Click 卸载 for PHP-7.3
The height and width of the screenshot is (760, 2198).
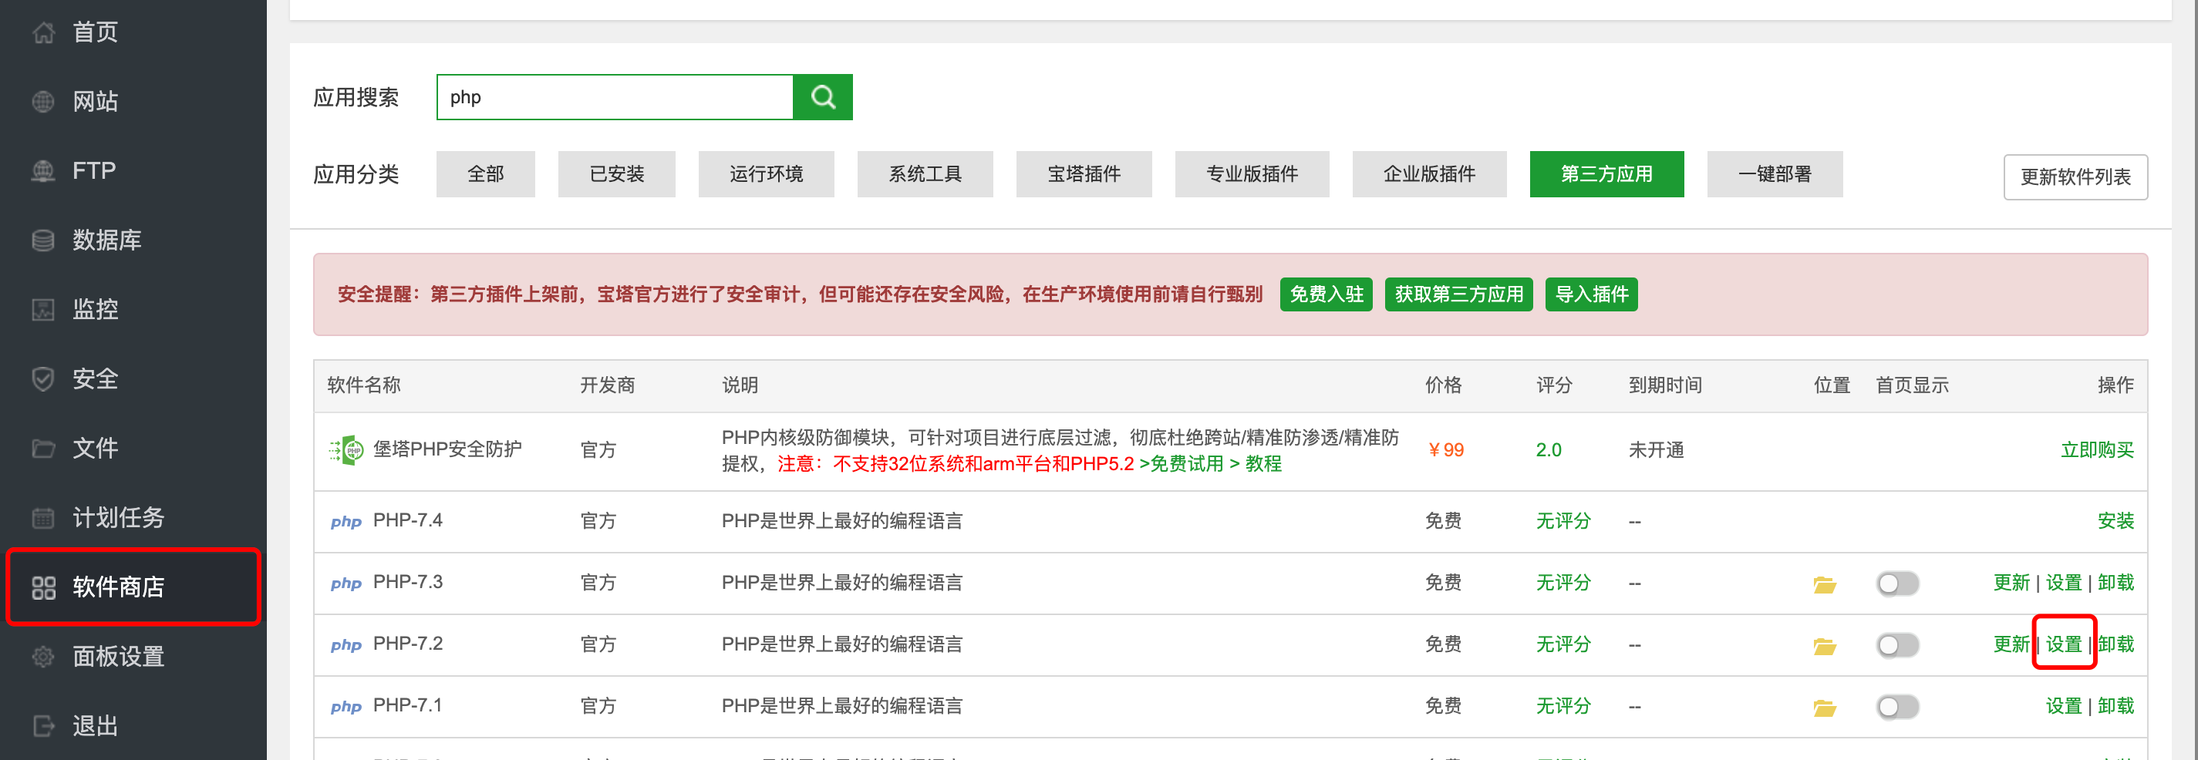(2115, 583)
